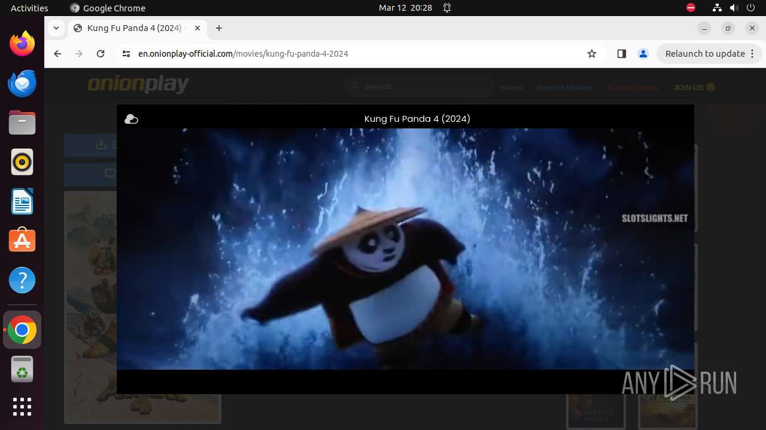Open the Trash in the dock
The height and width of the screenshot is (430, 766).
pyautogui.click(x=22, y=369)
